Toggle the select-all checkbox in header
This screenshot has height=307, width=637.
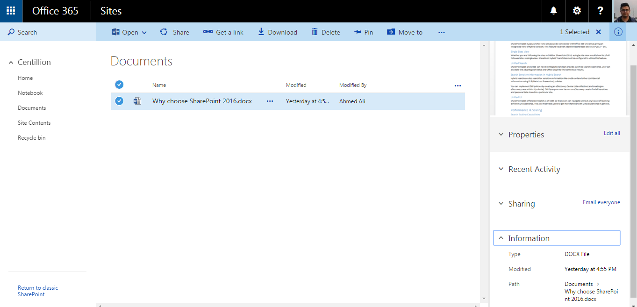pyautogui.click(x=119, y=85)
